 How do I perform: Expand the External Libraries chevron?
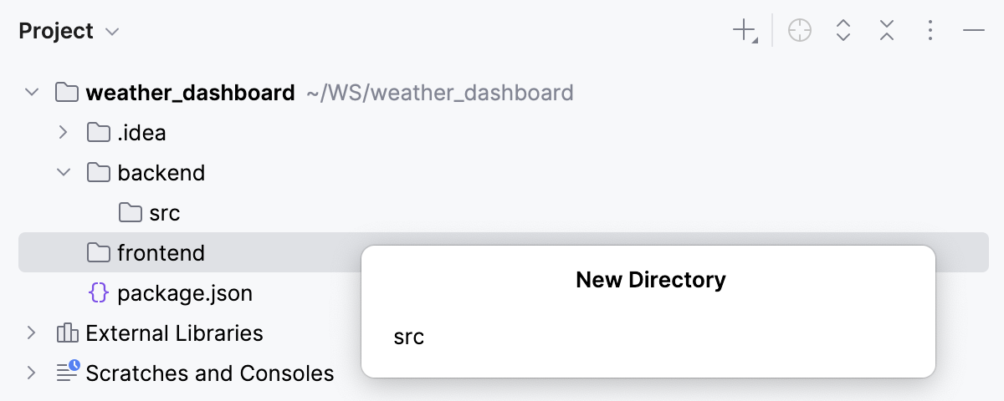pos(31,332)
